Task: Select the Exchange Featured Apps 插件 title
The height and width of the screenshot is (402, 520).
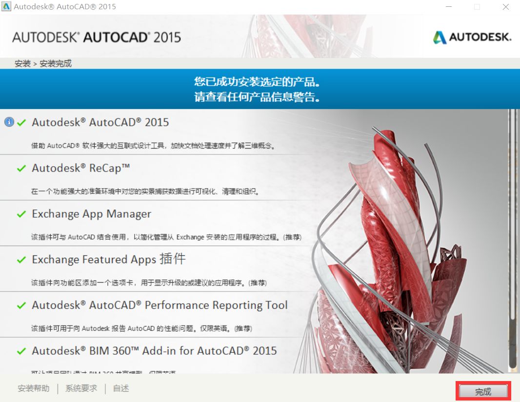Action: point(109,259)
